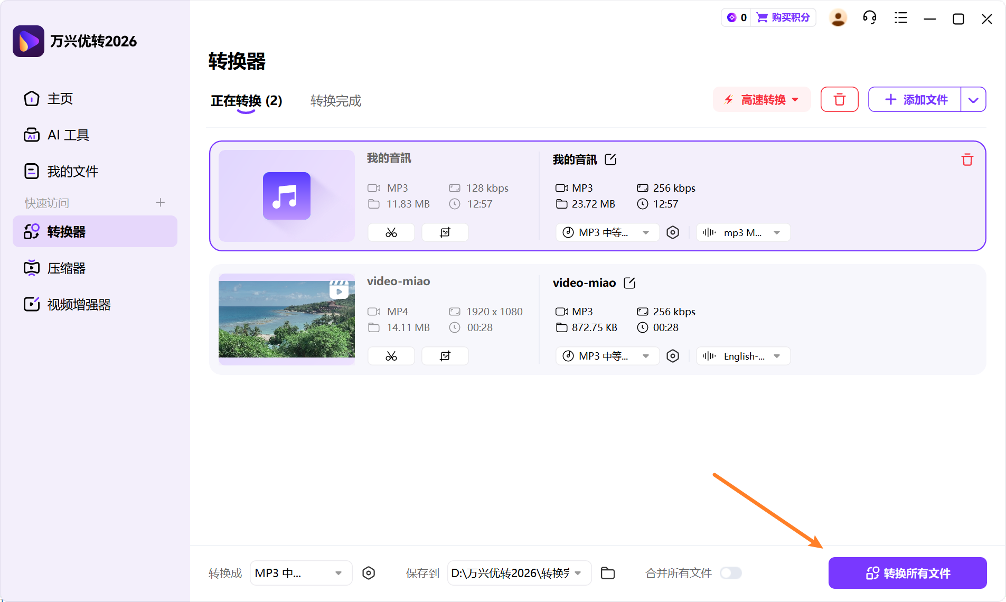This screenshot has height=602, width=1006.
Task: Open the crop tool for video-miao
Action: pos(445,355)
